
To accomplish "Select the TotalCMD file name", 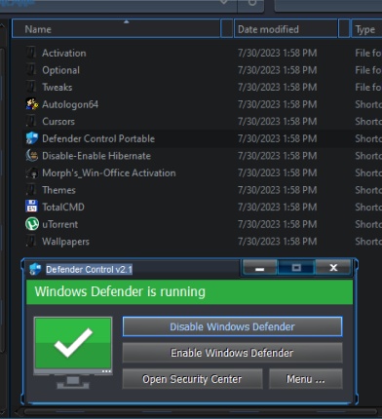I will [63, 207].
